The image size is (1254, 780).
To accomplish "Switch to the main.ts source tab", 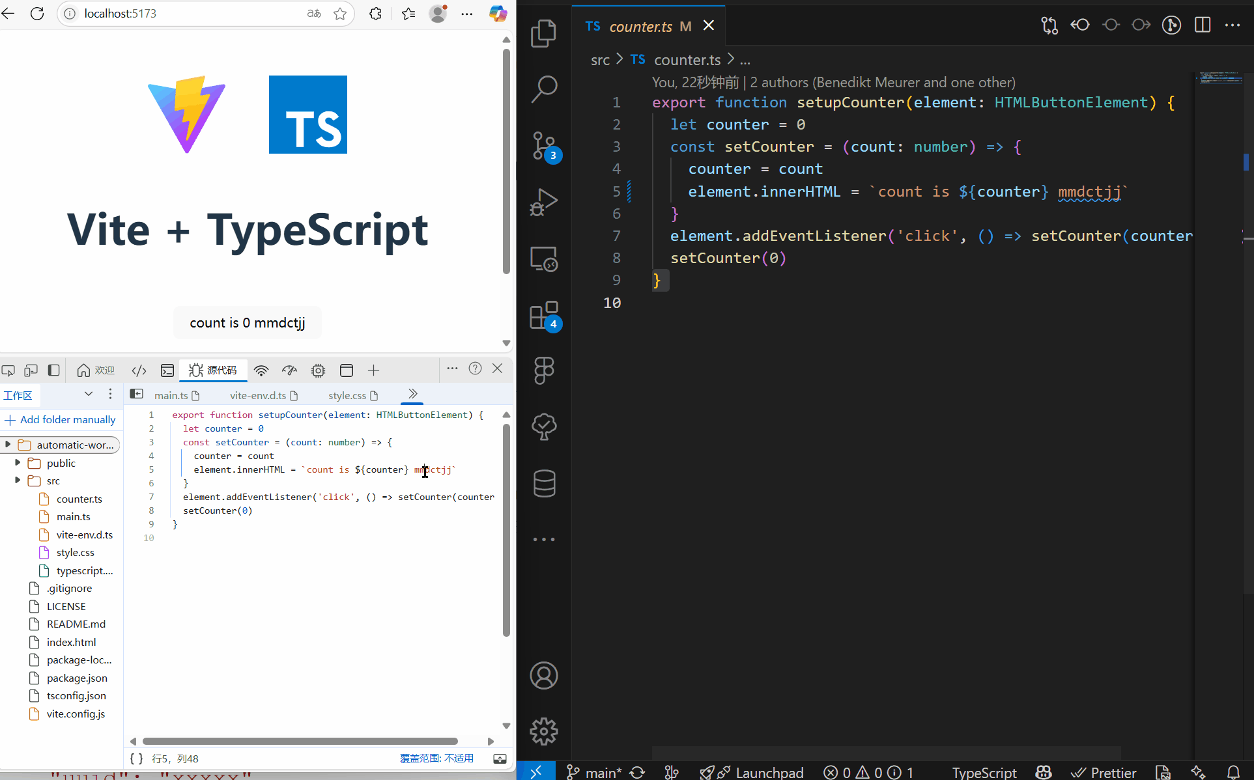I will (177, 396).
